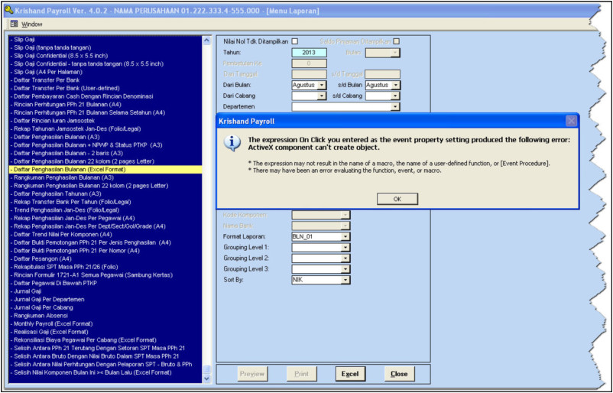Image resolution: width=613 pixels, height=393 pixels.
Task: Toggle Nilai Nol Tdk Ditampilkan checkbox
Action: [x=295, y=41]
